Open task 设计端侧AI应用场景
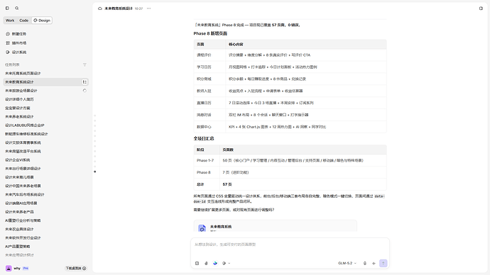Viewport: 490px width, 275px height. coord(45,203)
